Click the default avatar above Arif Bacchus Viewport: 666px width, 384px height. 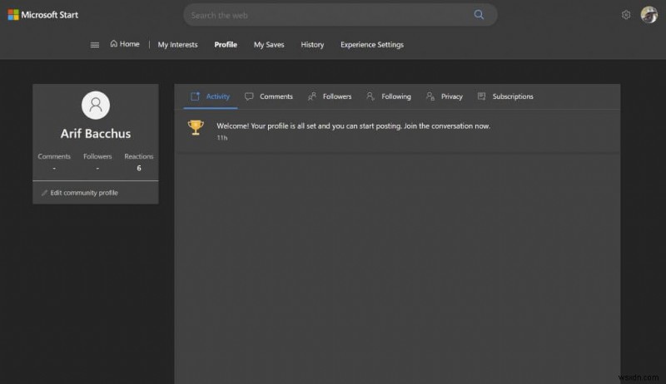click(96, 105)
